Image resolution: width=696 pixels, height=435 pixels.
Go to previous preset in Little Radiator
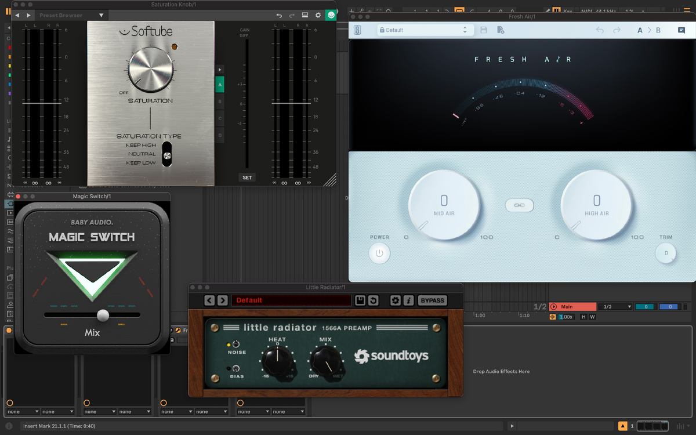(210, 300)
